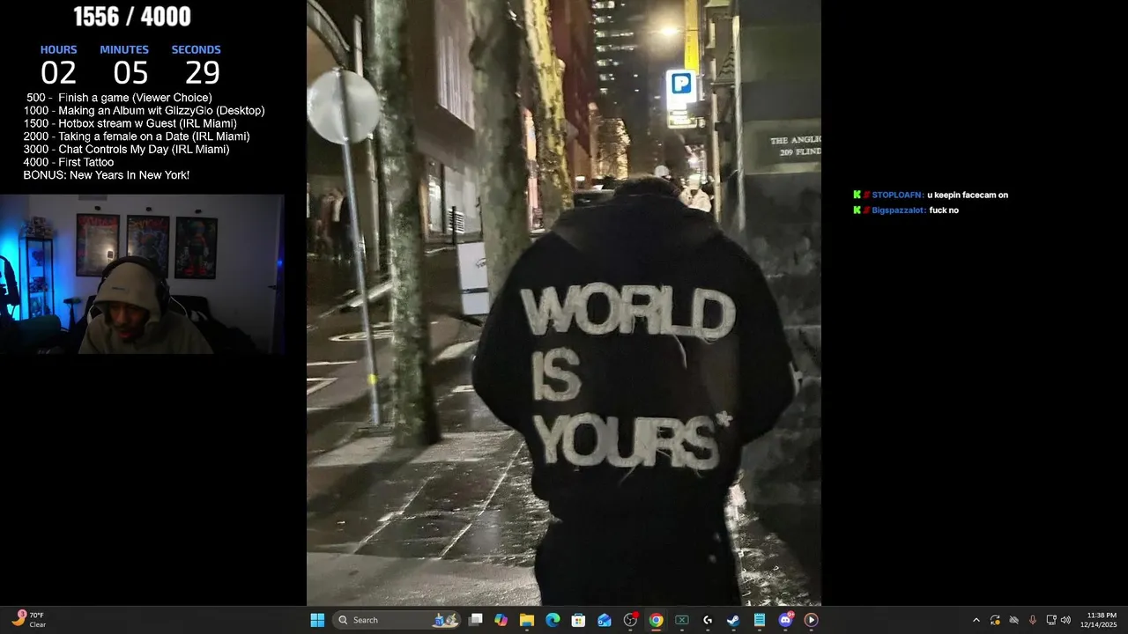Open OBS Studio from taskbar
The height and width of the screenshot is (634, 1128).
click(630, 620)
